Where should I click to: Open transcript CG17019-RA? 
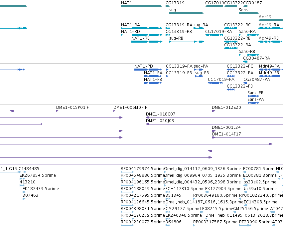point(214,35)
